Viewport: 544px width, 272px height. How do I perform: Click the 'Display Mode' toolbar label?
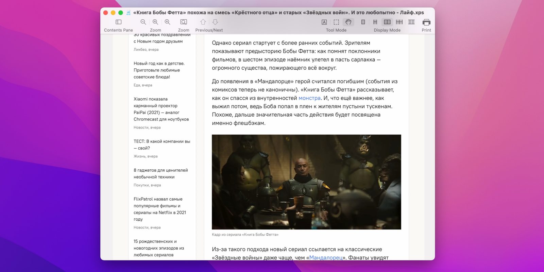pyautogui.click(x=387, y=30)
